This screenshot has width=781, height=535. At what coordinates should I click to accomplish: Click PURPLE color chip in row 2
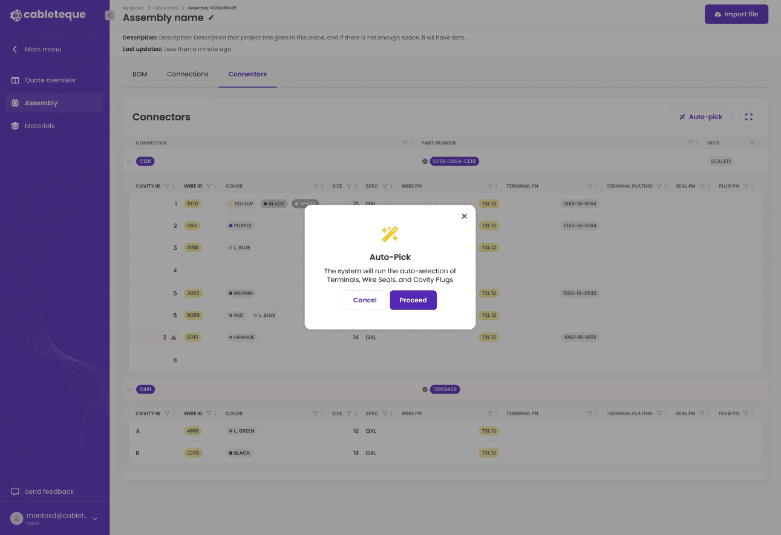240,225
